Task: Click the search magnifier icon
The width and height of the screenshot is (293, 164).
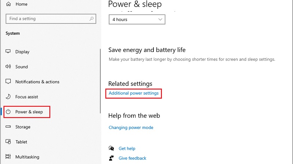Action: click(91, 19)
